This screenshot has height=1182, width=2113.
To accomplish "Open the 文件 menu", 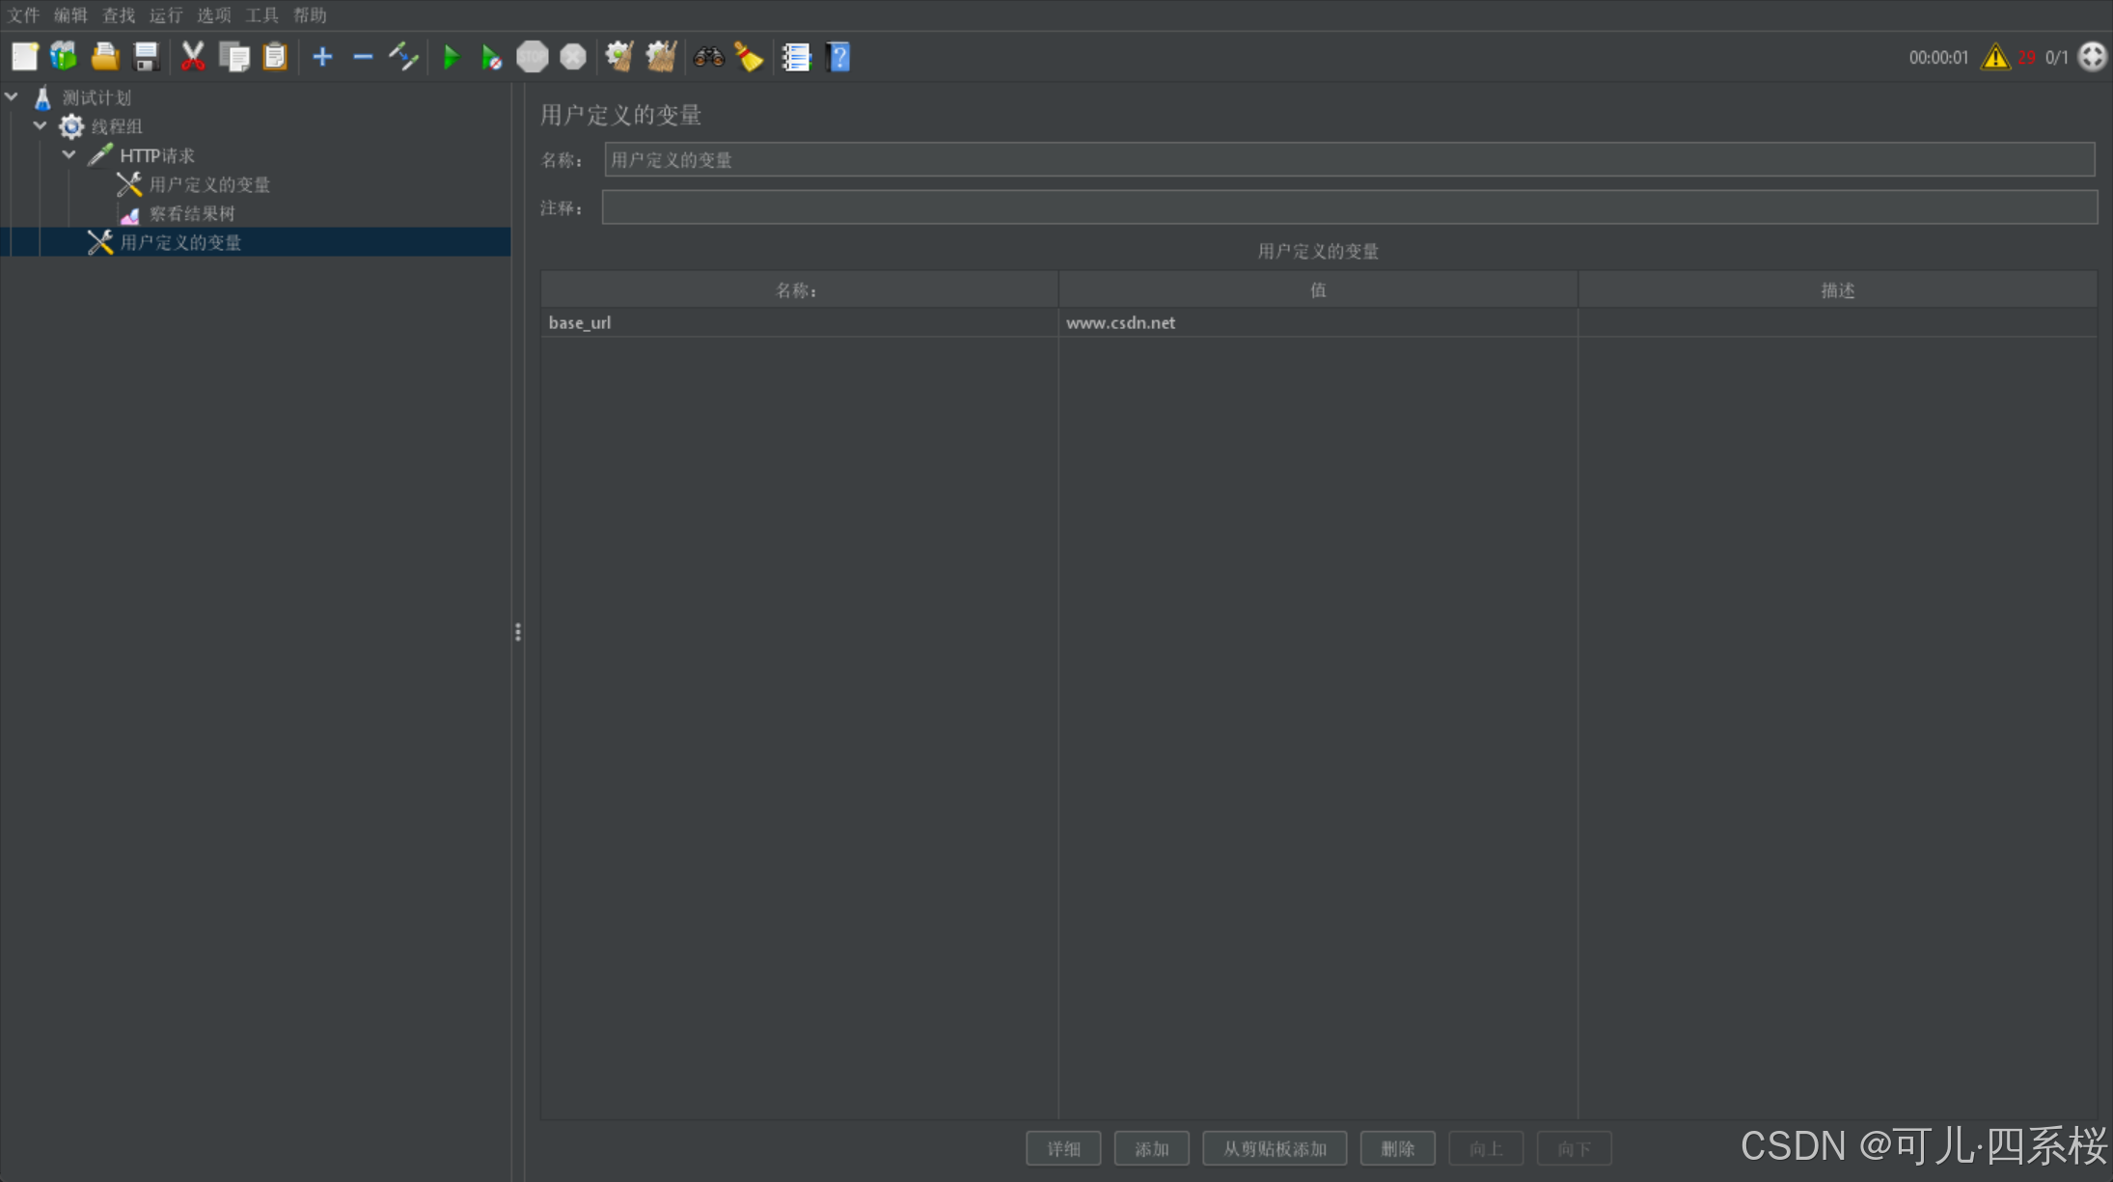I will (x=23, y=15).
